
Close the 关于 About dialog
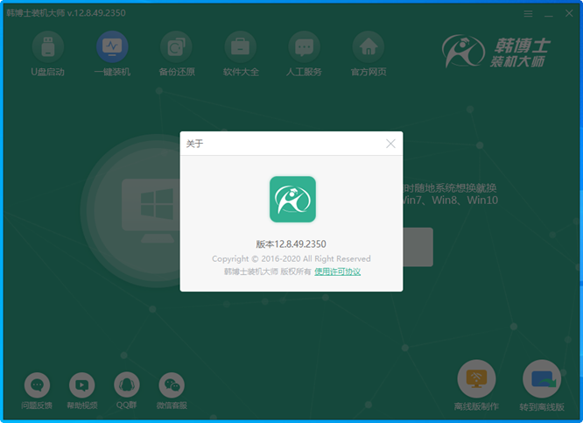click(390, 144)
